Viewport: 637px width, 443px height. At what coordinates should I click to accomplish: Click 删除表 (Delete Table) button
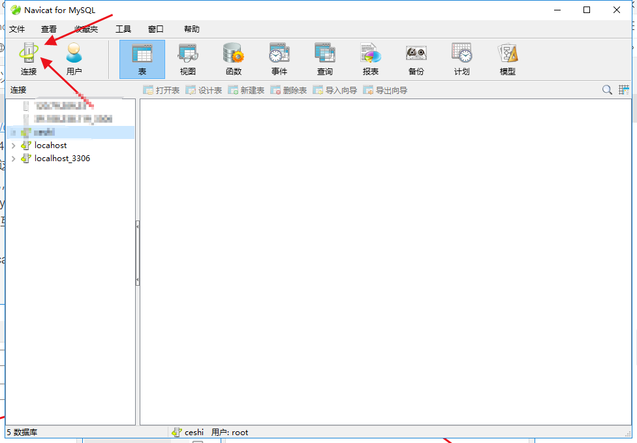pos(288,90)
